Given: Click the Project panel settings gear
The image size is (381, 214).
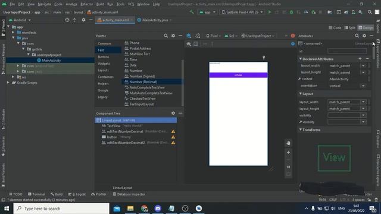Looking at the screenshot, I should coord(83,20).
